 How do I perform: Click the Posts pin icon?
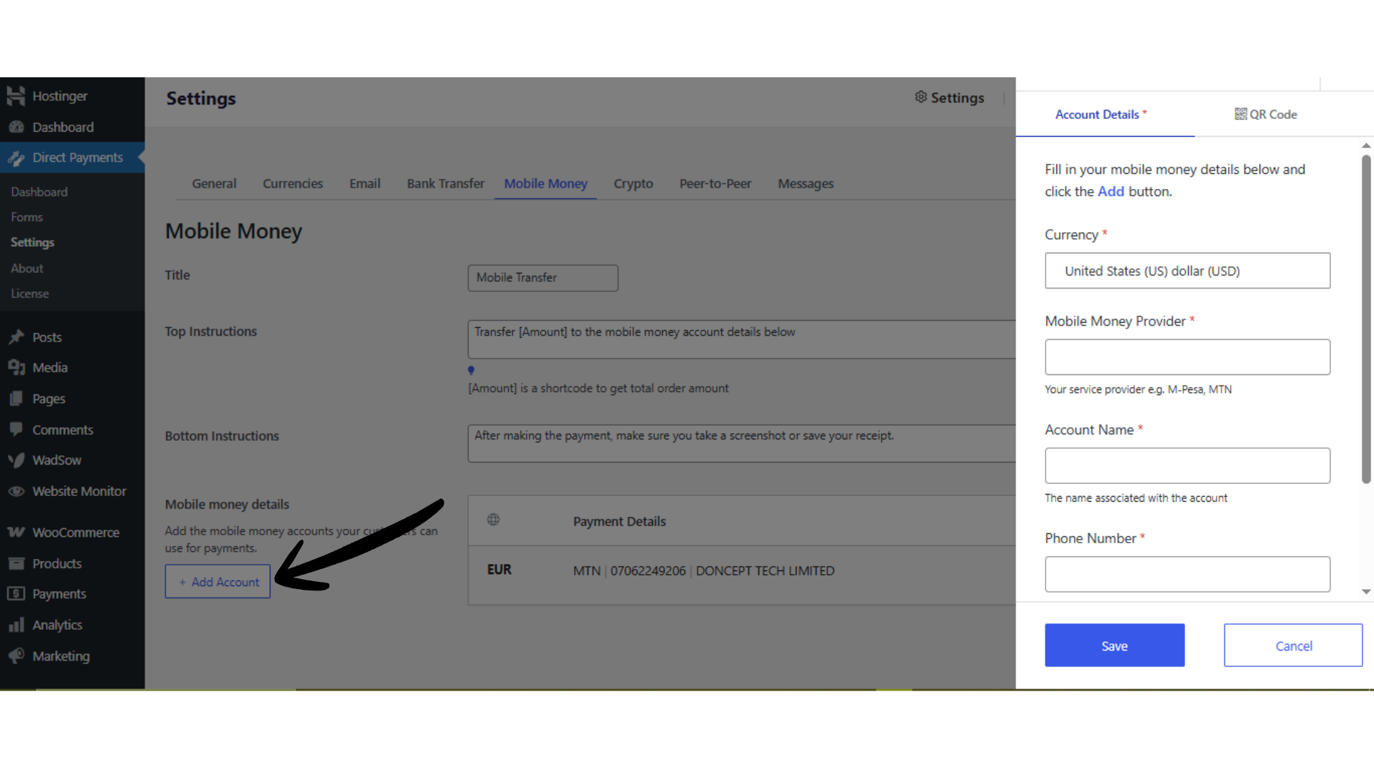[x=16, y=337]
